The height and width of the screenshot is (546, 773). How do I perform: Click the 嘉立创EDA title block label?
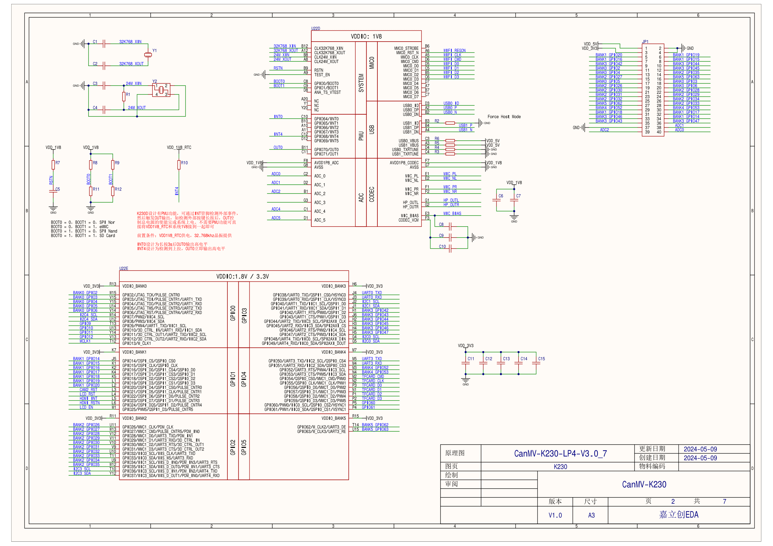coord(678,515)
